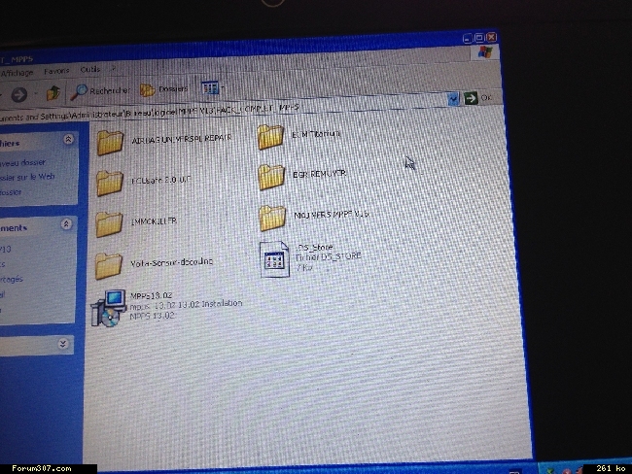The width and height of the screenshot is (632, 474).
Task: Click the share folder (dossier) link
Action: [11, 192]
